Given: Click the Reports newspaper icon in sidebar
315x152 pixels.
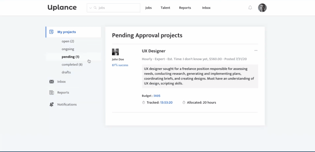Looking at the screenshot, I should click(x=52, y=92).
